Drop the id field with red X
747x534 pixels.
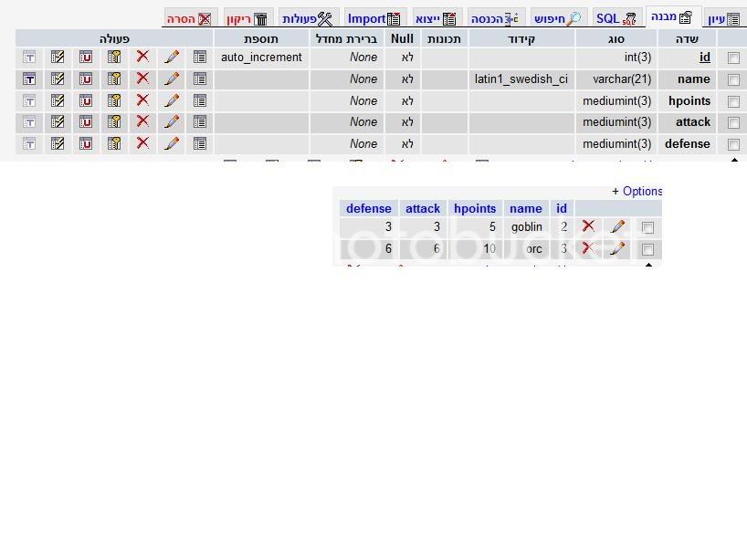click(x=142, y=57)
